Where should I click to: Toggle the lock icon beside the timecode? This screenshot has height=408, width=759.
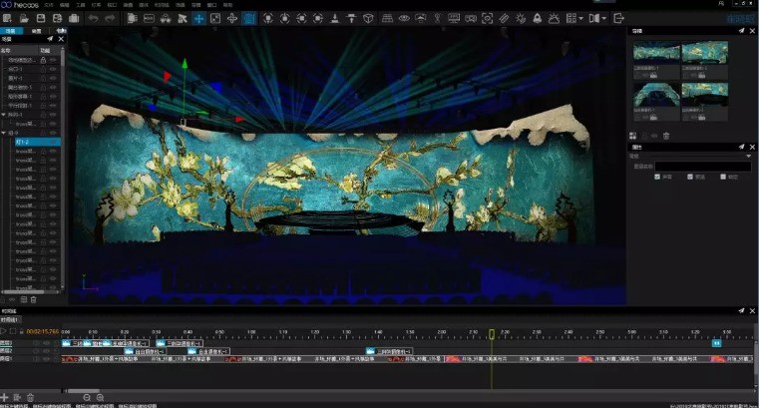21,331
